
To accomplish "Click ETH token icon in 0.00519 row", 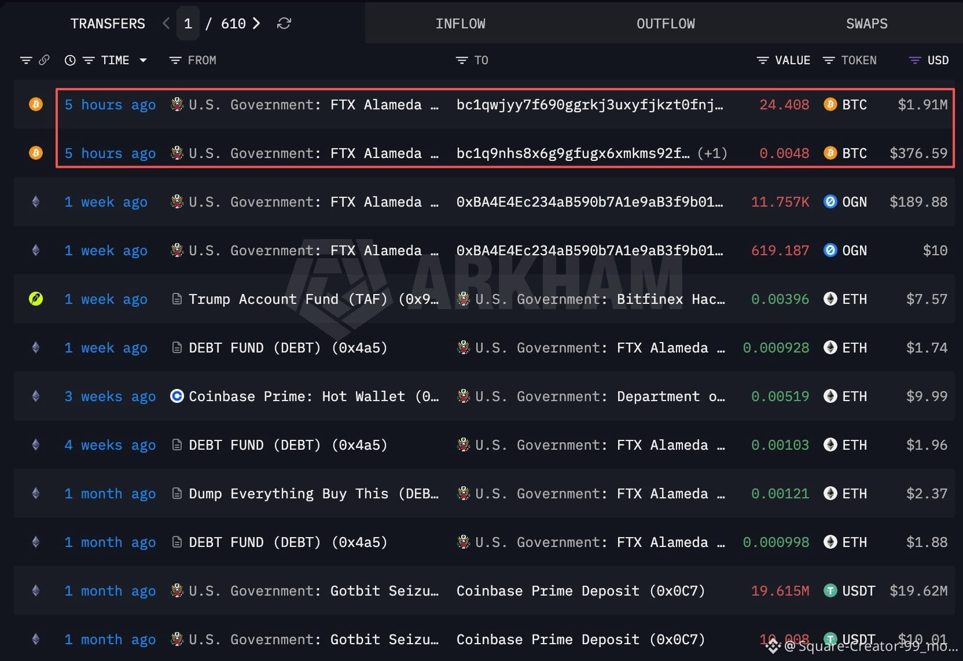I will click(x=830, y=396).
